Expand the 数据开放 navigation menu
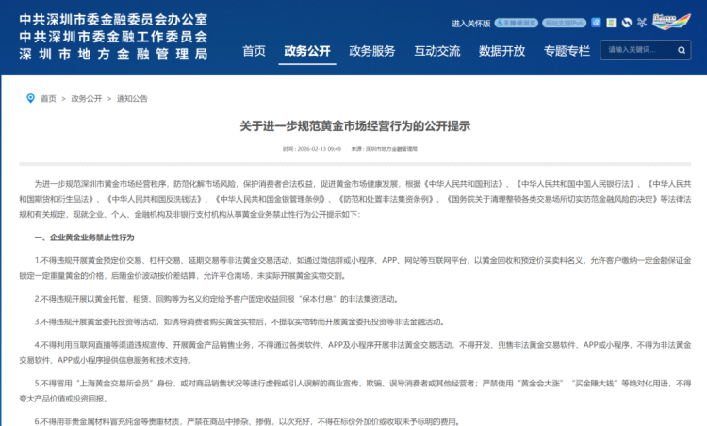Viewport: 707px width, 426px height. click(501, 51)
